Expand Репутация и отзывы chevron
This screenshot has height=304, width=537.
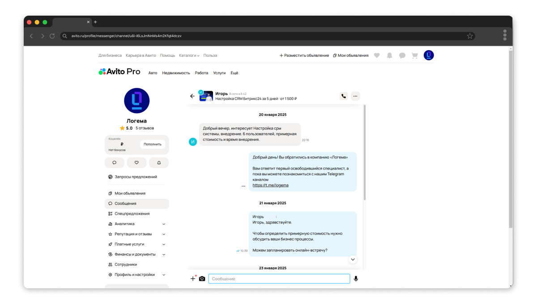164,234
